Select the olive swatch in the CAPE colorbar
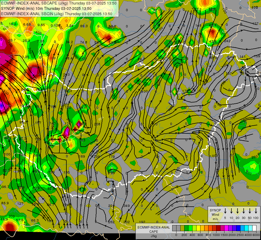Screen dimensions: 261x240 (182, 228)
